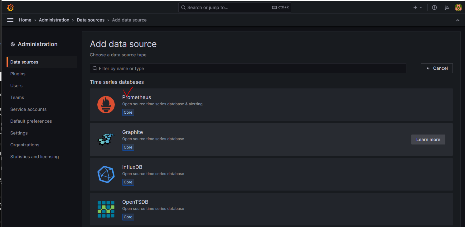
Task: Select the InfluxDB data source title
Action: pos(132,167)
